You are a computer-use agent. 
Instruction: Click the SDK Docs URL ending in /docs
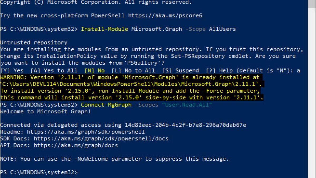tap(101, 138)
